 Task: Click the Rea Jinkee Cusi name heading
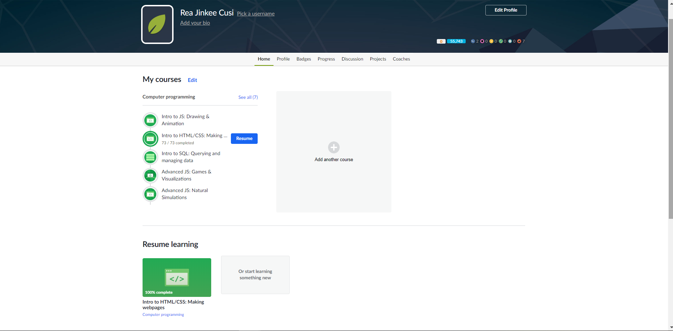207,13
